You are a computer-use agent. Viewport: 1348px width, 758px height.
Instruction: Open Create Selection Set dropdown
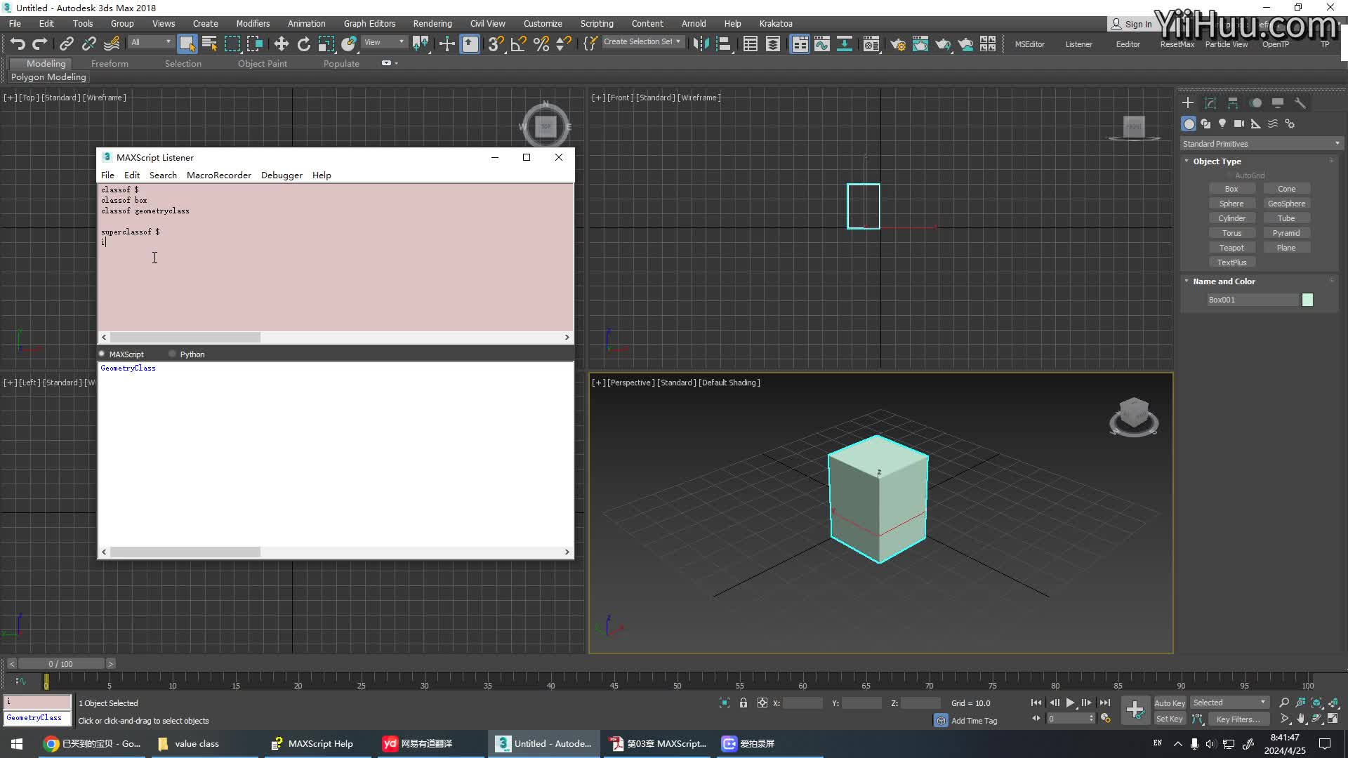(x=642, y=42)
